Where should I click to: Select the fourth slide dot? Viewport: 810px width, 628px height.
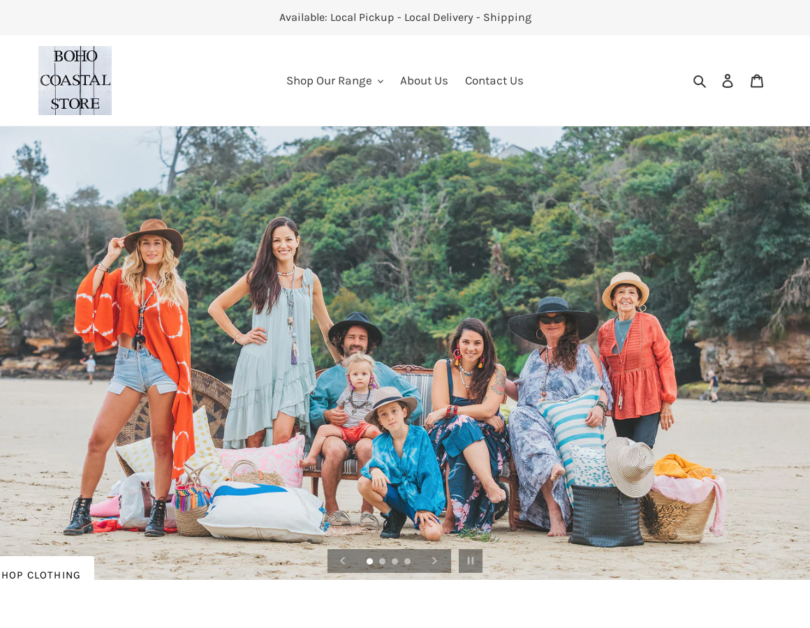coord(408,562)
